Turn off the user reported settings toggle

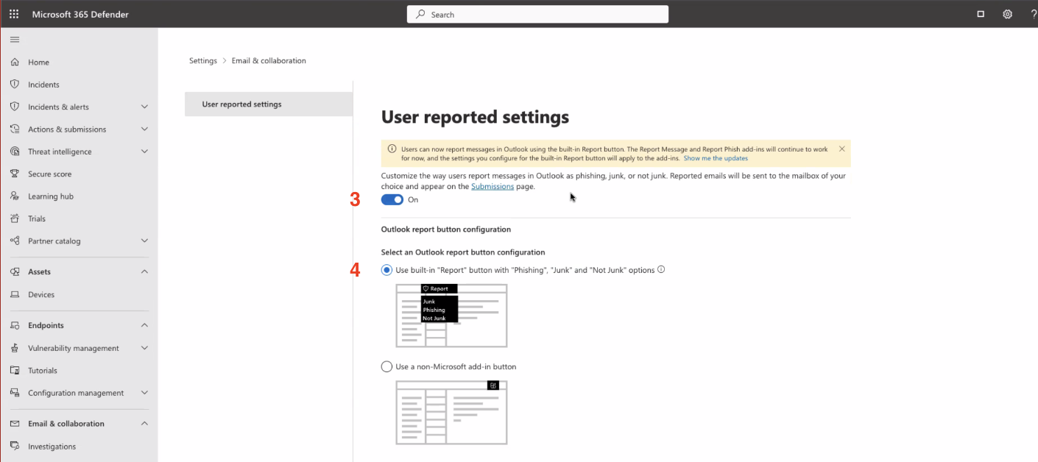(392, 199)
